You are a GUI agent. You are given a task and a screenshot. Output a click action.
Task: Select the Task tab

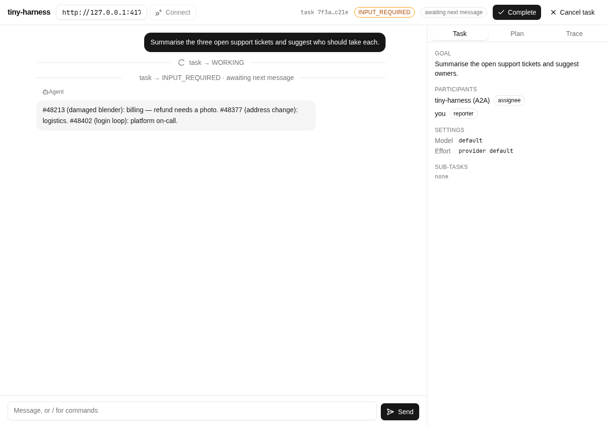click(460, 34)
